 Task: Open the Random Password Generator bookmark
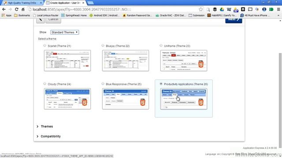(137, 15)
